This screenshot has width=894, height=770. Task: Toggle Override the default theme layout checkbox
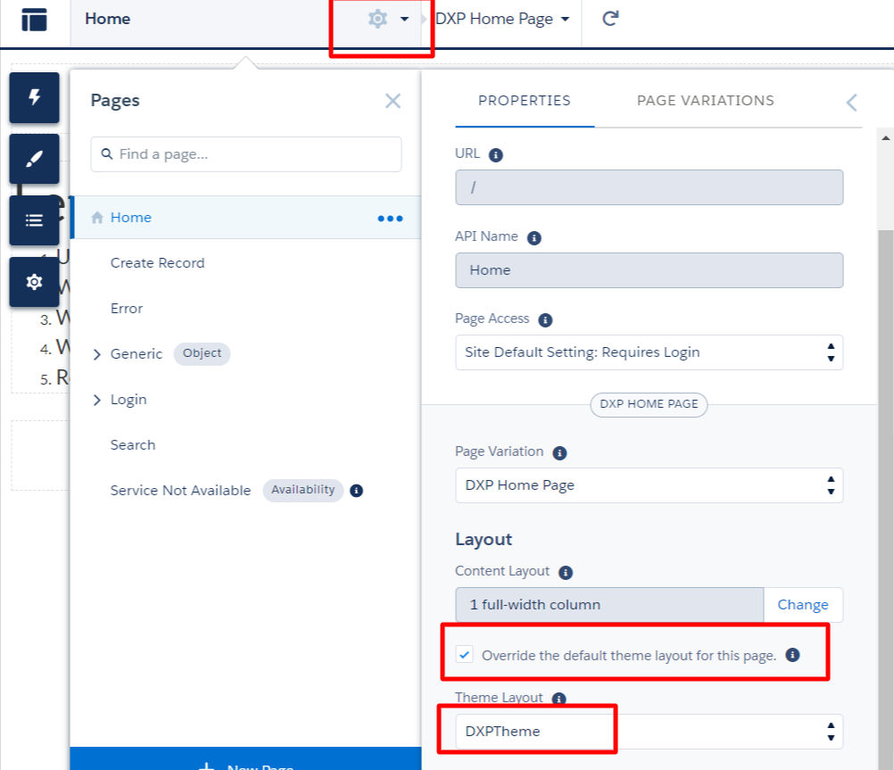[x=465, y=655]
